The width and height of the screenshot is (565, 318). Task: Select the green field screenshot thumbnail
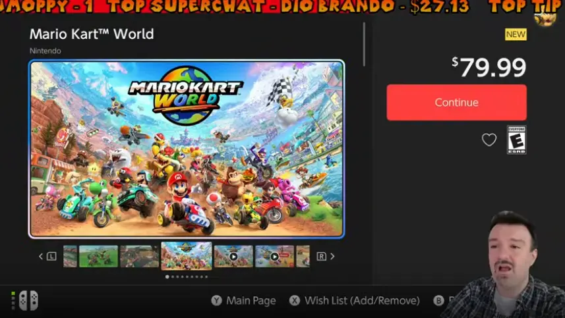point(98,257)
